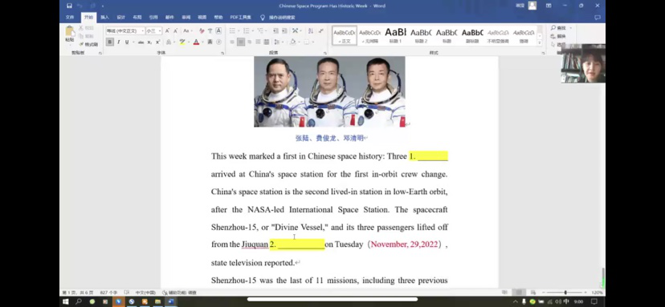Image resolution: width=665 pixels, height=307 pixels.
Task: Apply strikethrough formatting icon
Action: click(x=141, y=42)
